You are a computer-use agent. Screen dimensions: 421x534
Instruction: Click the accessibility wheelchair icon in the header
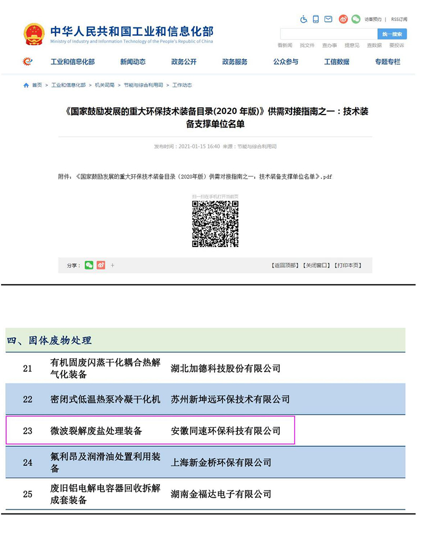pos(304,19)
